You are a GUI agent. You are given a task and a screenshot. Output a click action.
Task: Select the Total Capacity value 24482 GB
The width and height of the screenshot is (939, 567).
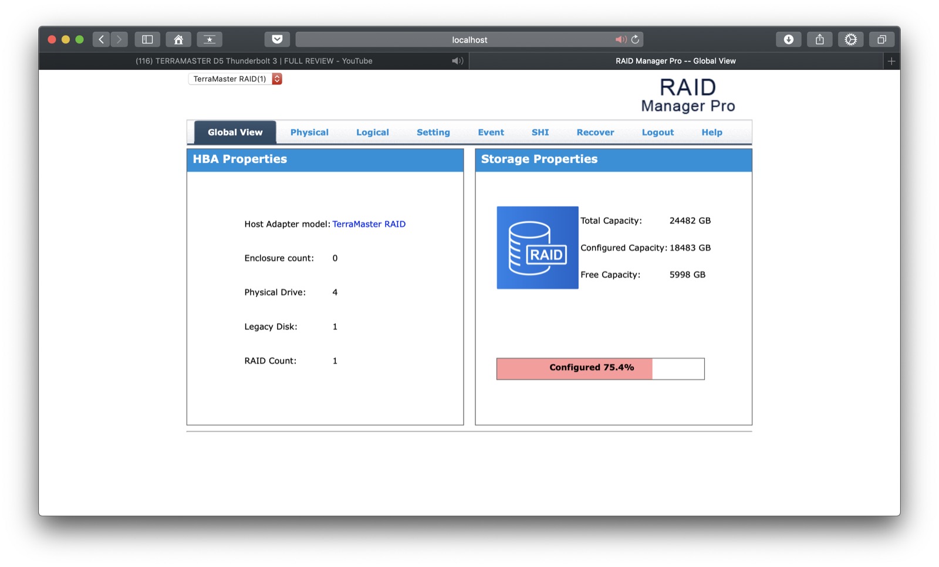pyautogui.click(x=690, y=221)
